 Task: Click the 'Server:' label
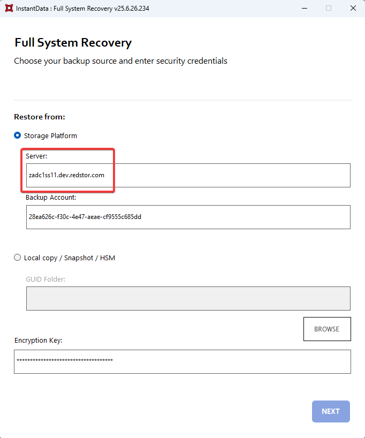(36, 156)
